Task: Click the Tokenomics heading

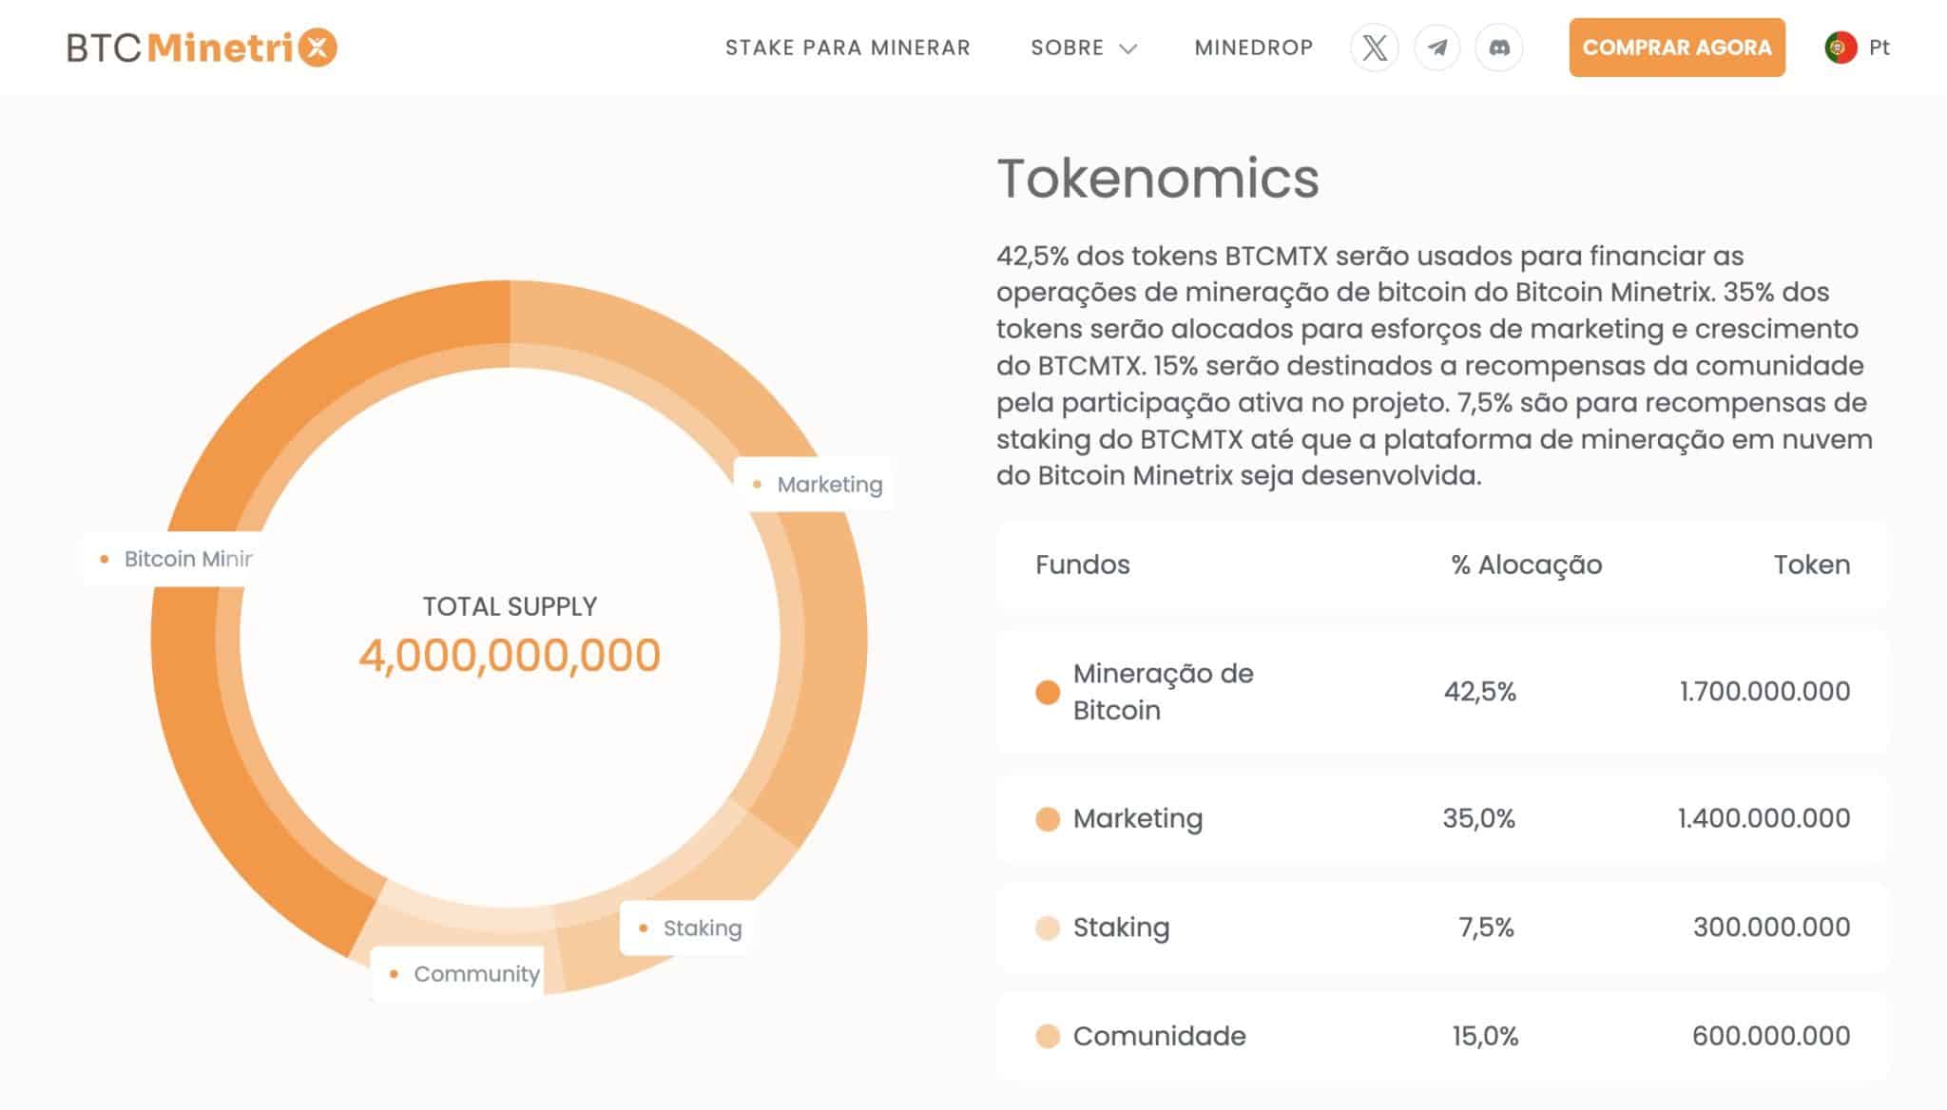Action: point(1158,178)
